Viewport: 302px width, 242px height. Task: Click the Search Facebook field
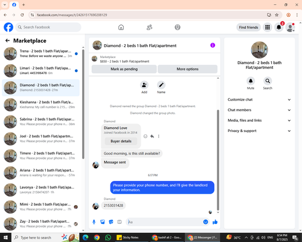(x=48, y=27)
